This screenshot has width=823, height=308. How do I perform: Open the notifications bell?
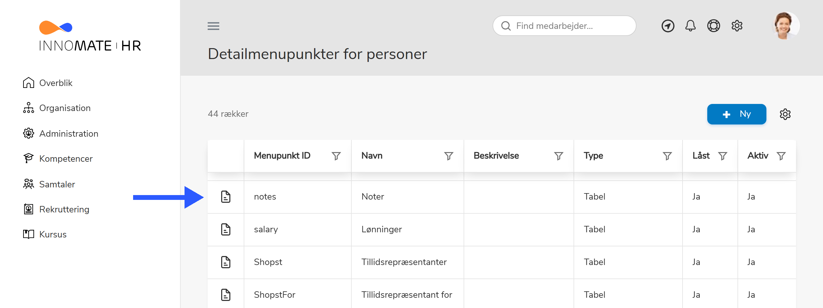pyautogui.click(x=691, y=26)
